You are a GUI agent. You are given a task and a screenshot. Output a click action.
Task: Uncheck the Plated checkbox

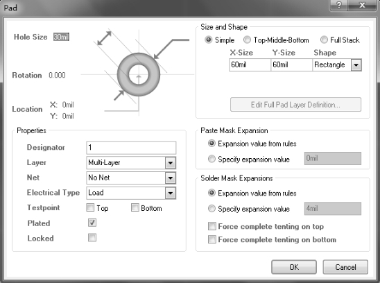pyautogui.click(x=92, y=223)
